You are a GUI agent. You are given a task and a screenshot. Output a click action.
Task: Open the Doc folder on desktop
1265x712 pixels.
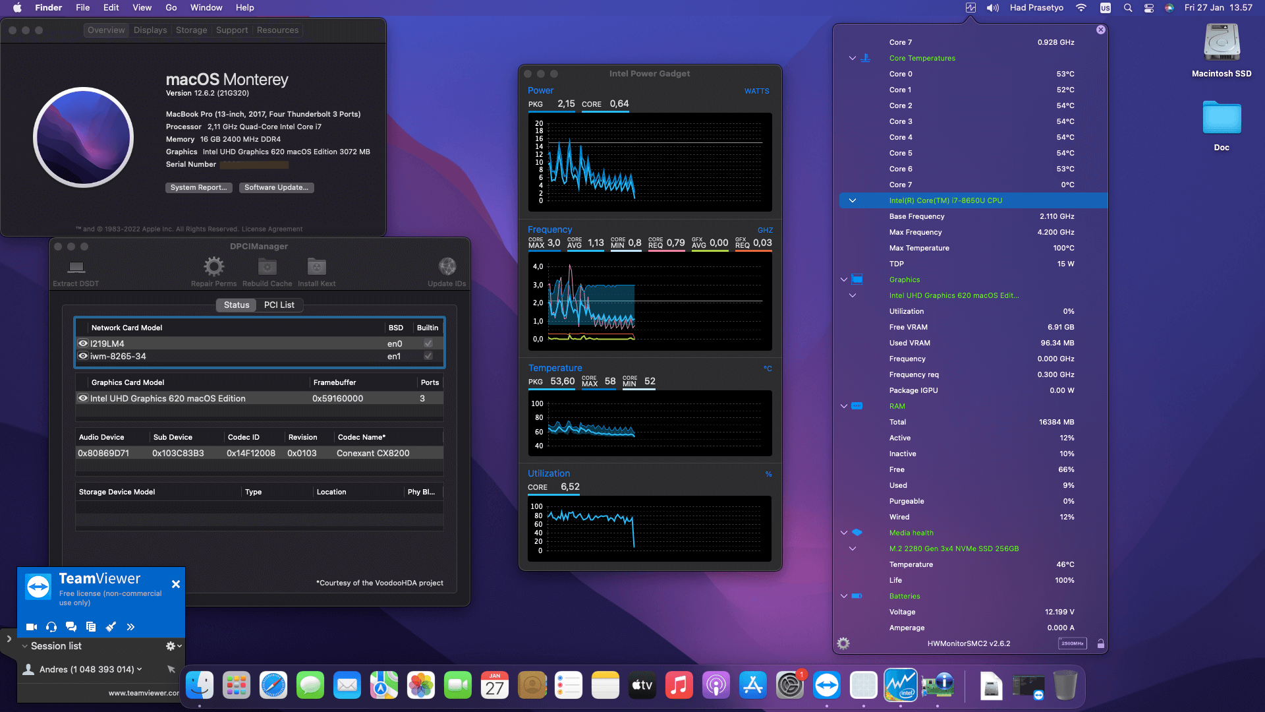[x=1222, y=119]
